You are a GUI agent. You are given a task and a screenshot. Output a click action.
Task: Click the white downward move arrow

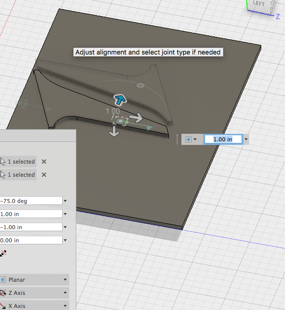click(x=114, y=131)
